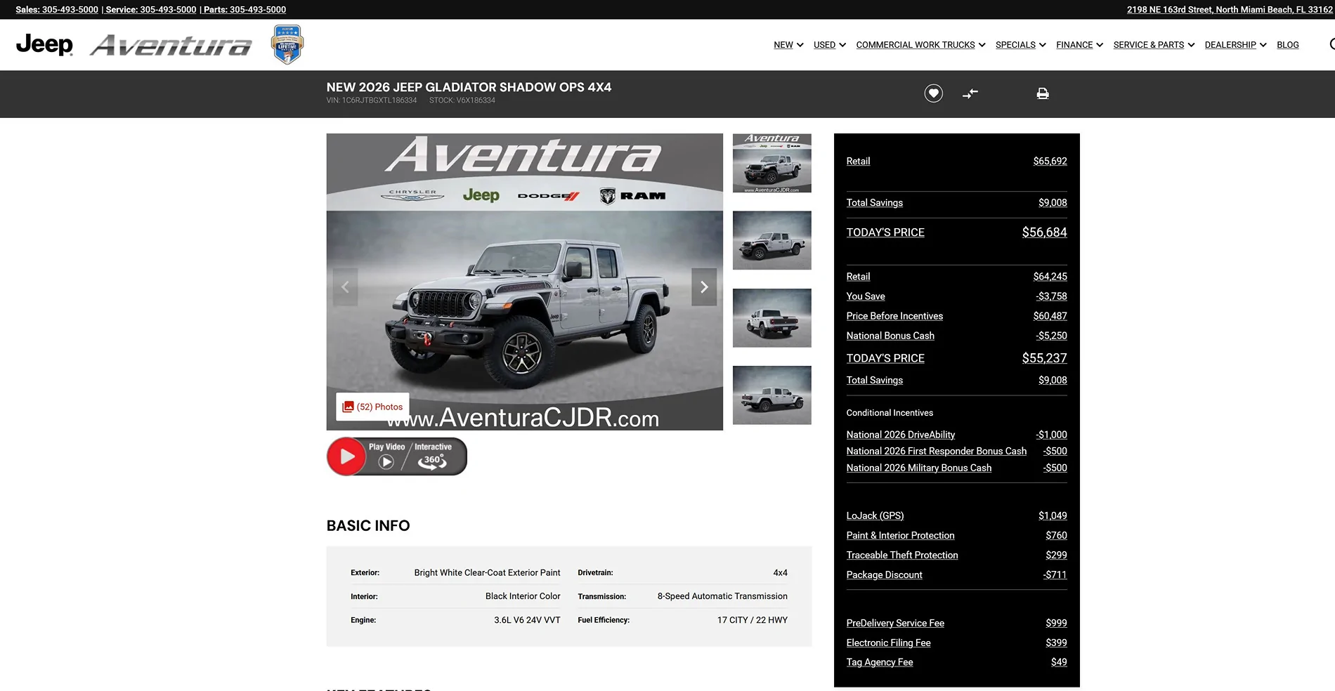Image resolution: width=1335 pixels, height=691 pixels.
Task: Click the $56,684 Today's Price link
Action: 1044,232
